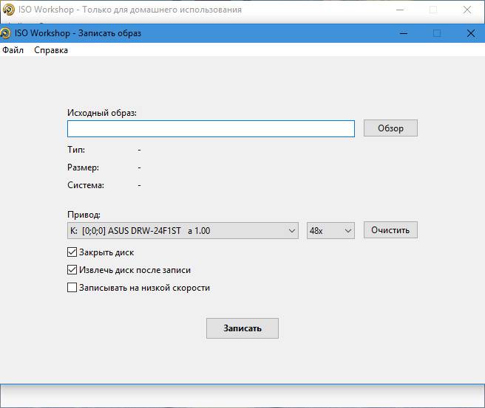Image resolution: width=485 pixels, height=408 pixels.
Task: Close the background ISO Workshop main window
Action: pyautogui.click(x=467, y=10)
